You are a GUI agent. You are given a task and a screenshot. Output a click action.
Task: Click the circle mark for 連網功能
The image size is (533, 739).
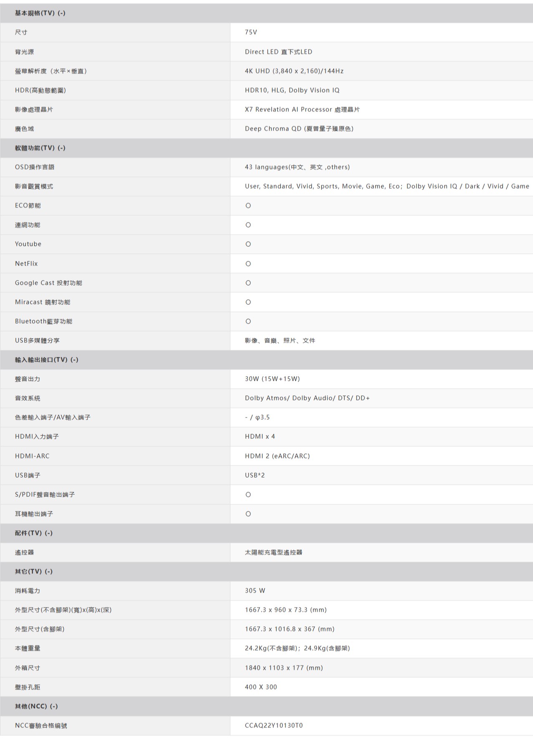coord(248,225)
